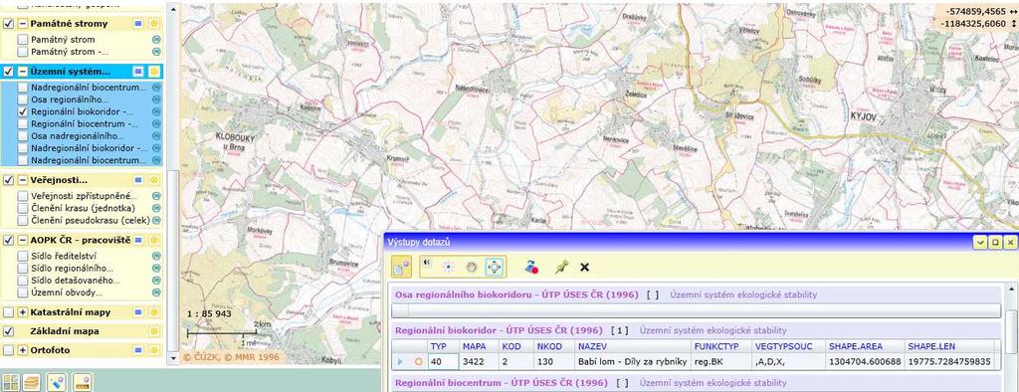The width and height of the screenshot is (1019, 392).
Task: Click the info icon beside Sídlo ředitelství
Action: point(156,256)
